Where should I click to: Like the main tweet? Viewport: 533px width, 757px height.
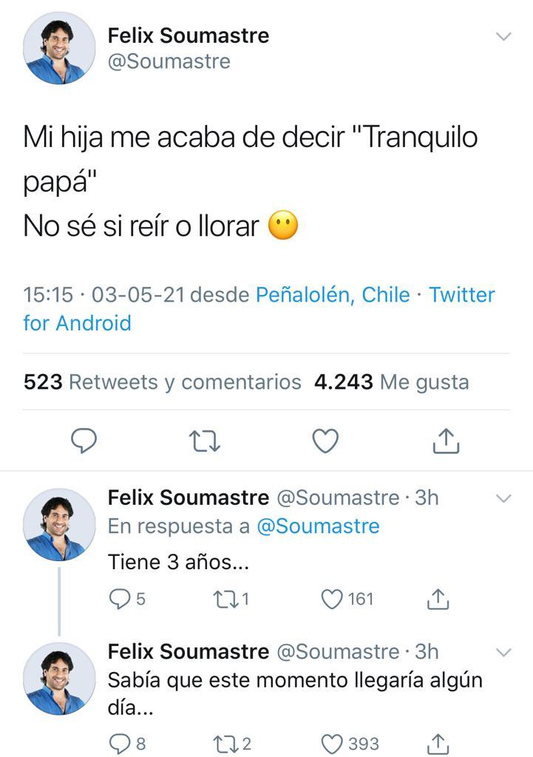pos(325,441)
